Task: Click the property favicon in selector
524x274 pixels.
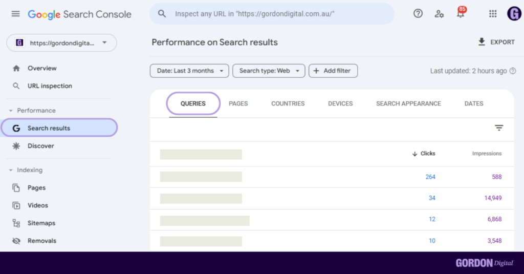Action: pyautogui.click(x=19, y=43)
